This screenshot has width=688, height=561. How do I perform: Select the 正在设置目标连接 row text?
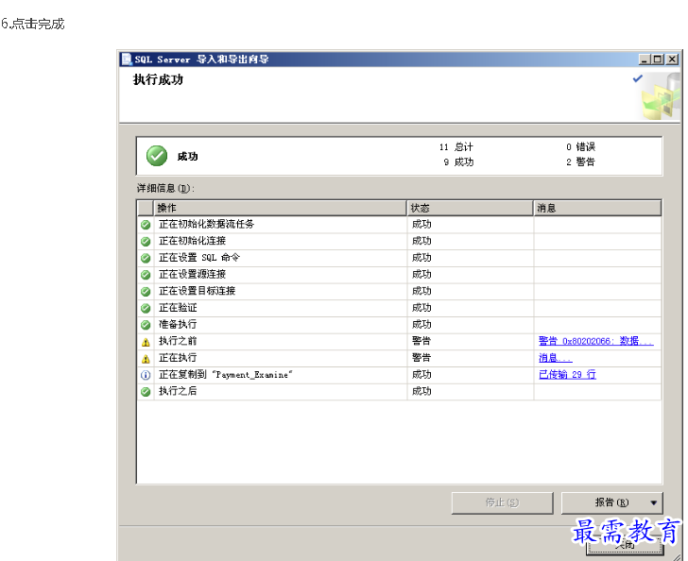197,291
